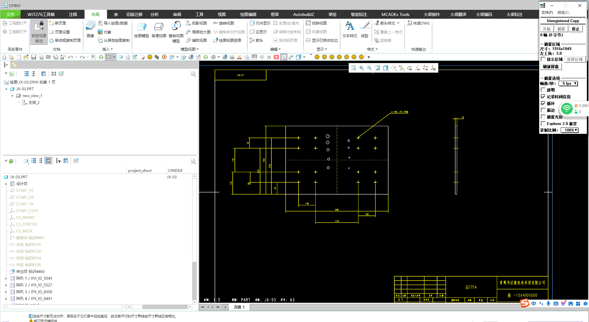Click the 绘图模型 (drawing model) icon
Screen dimensions: 589x322
pos(141,27)
